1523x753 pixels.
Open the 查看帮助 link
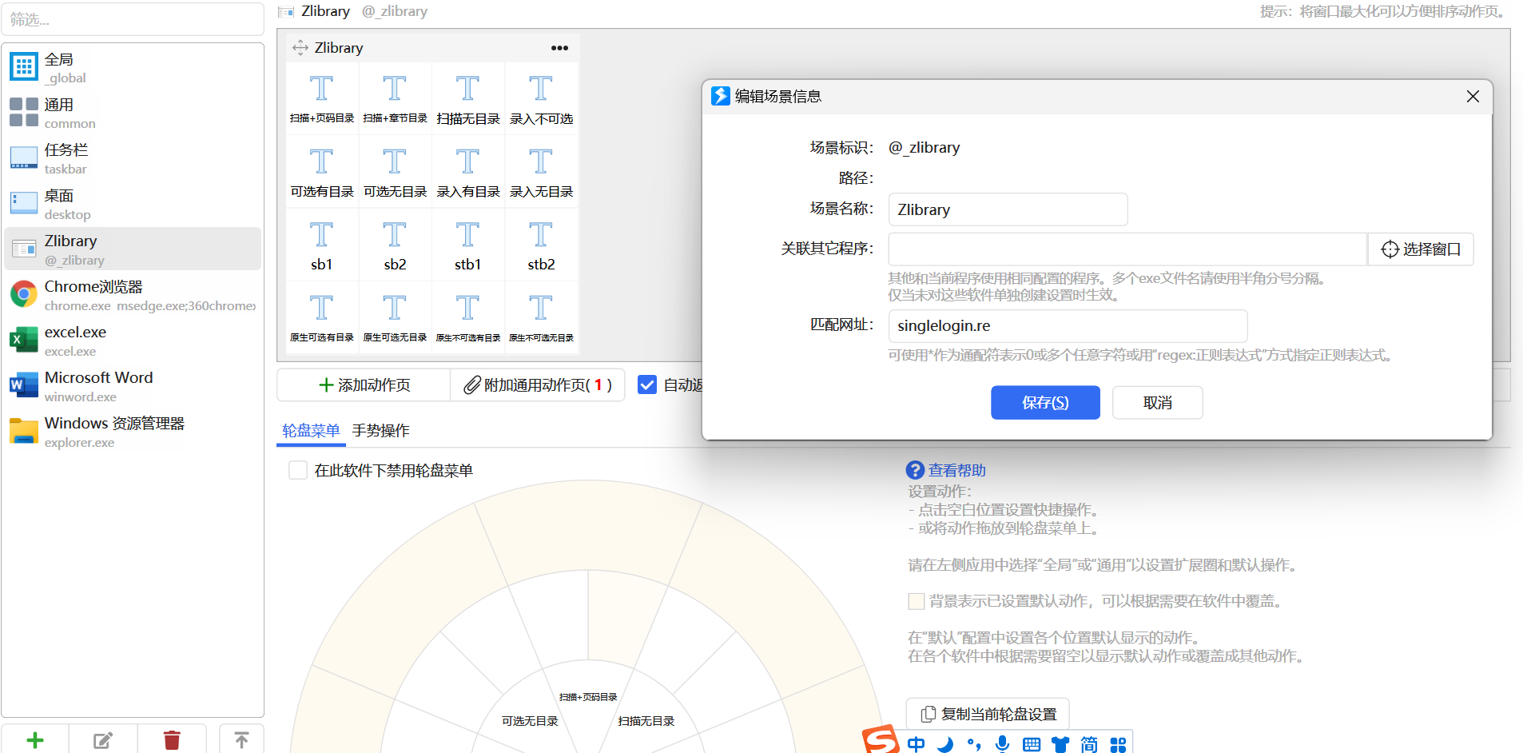click(x=956, y=471)
